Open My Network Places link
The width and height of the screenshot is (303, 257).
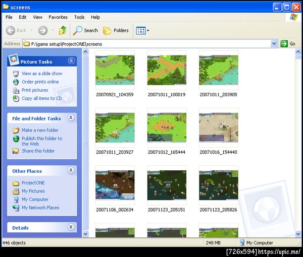[x=40, y=208]
